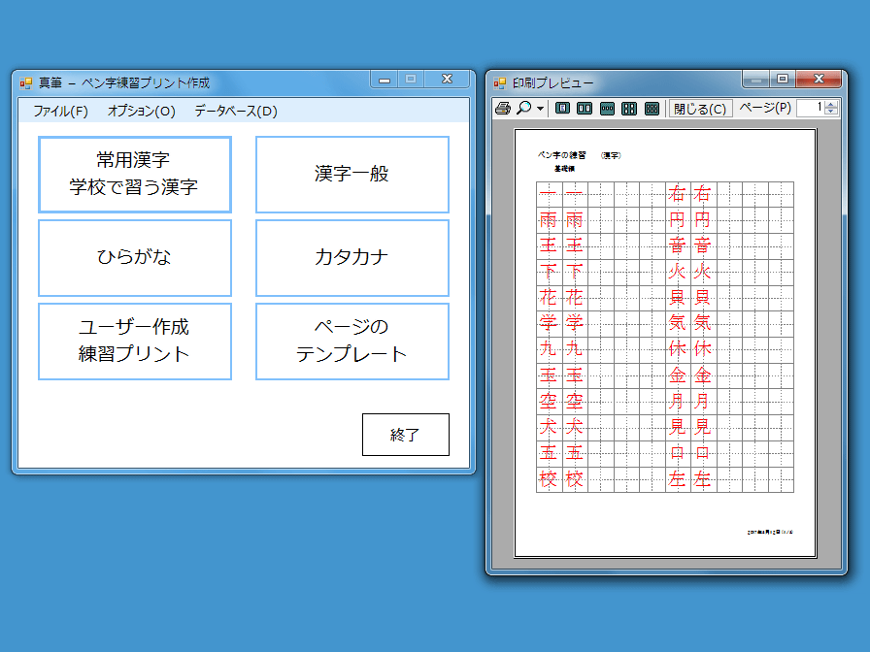Click the 印刷プレビュー window app icon
This screenshot has height=652, width=870.
[x=500, y=83]
